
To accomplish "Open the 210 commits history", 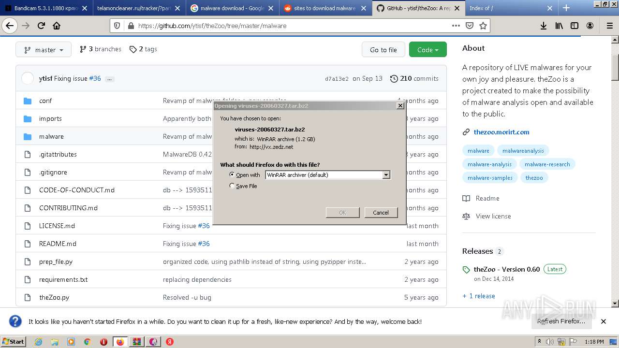I will (414, 78).
